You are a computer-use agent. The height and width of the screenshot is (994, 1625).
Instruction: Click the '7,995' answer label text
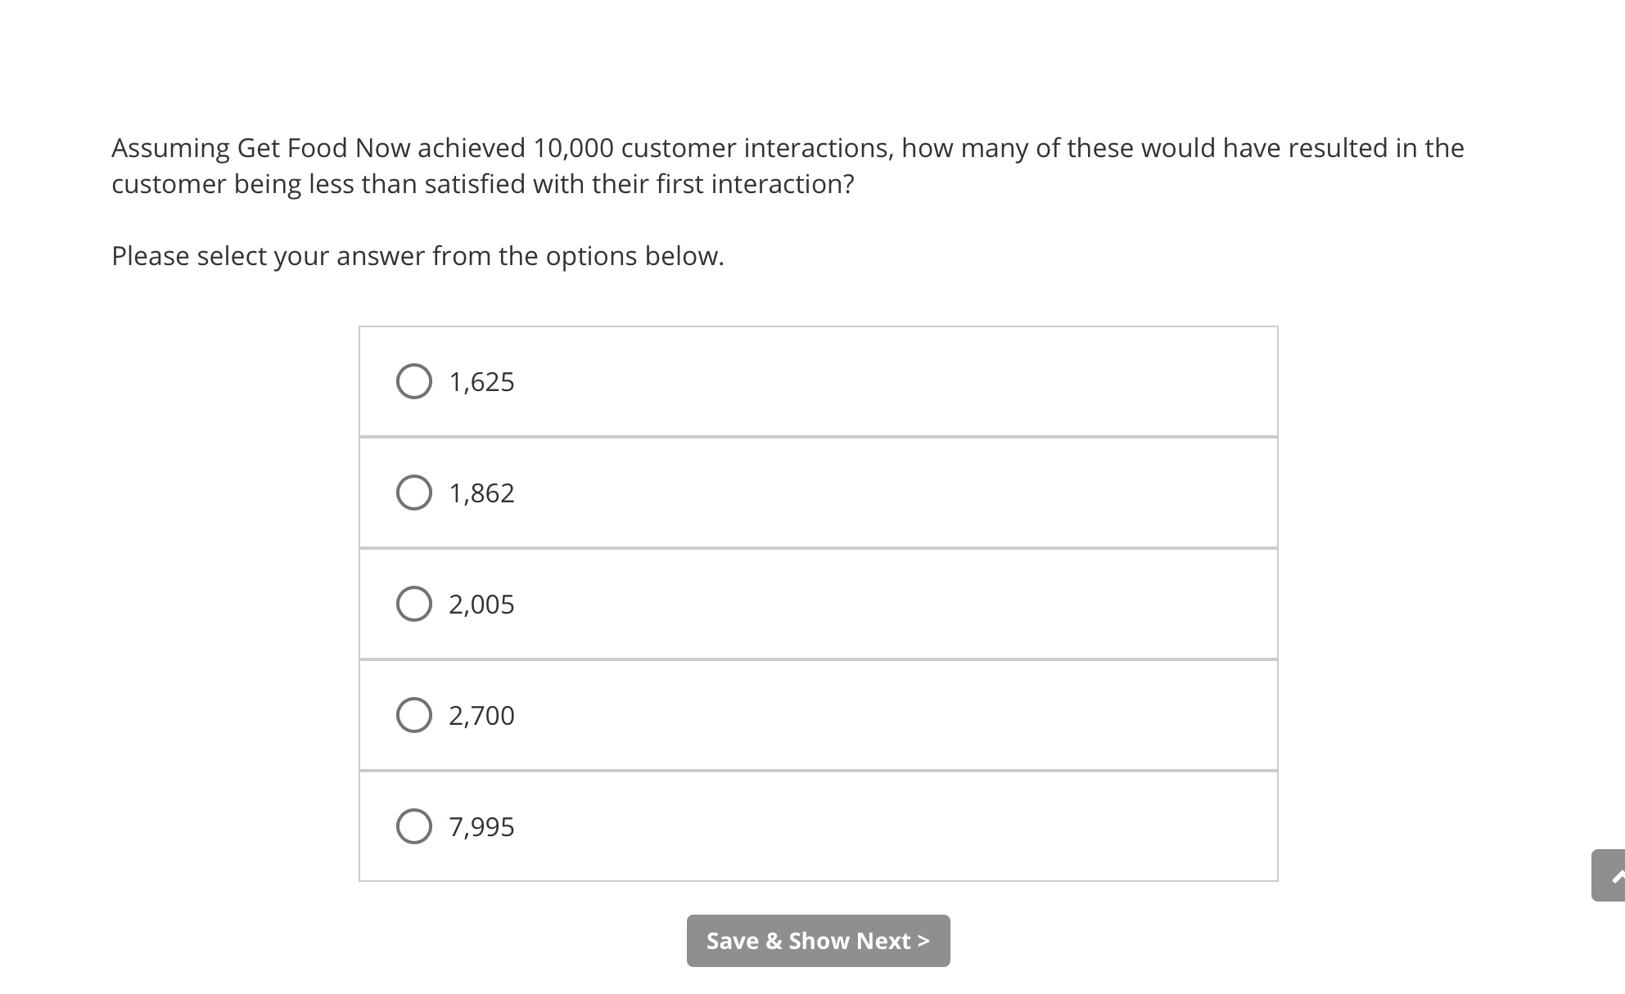(x=481, y=827)
